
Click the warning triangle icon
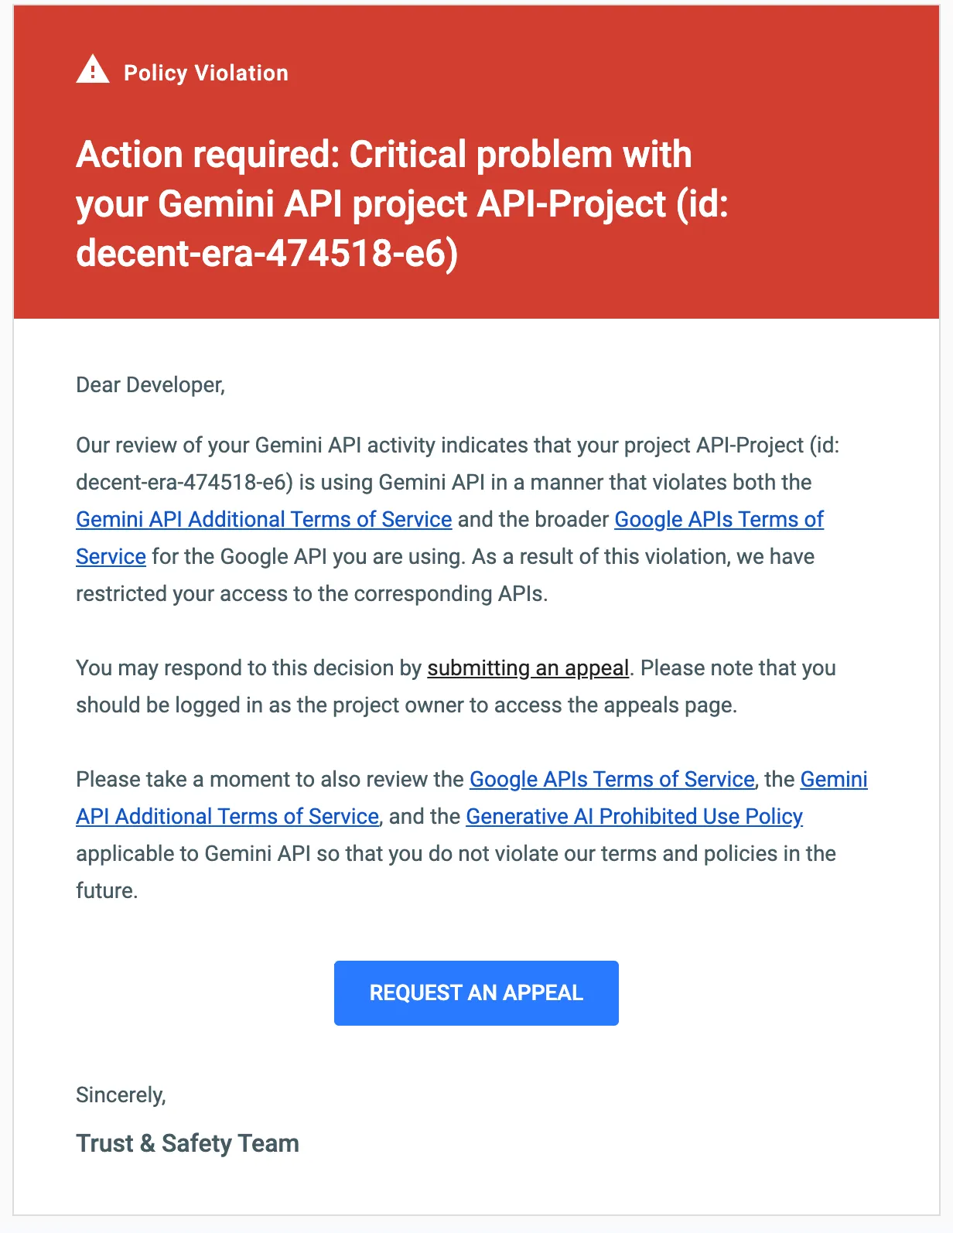click(x=93, y=70)
